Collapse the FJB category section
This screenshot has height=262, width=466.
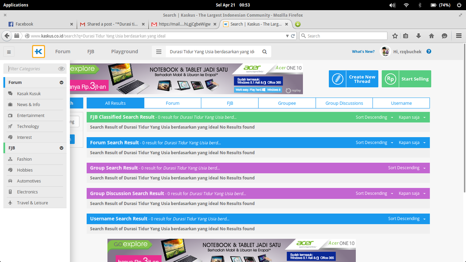click(x=62, y=148)
